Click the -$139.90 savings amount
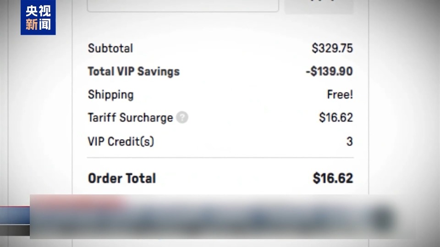 pos(329,71)
